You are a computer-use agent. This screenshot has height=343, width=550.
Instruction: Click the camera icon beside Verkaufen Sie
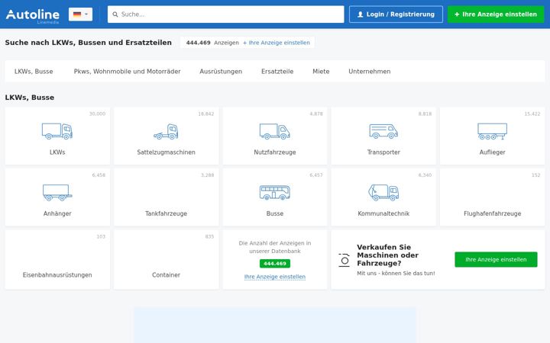344,260
